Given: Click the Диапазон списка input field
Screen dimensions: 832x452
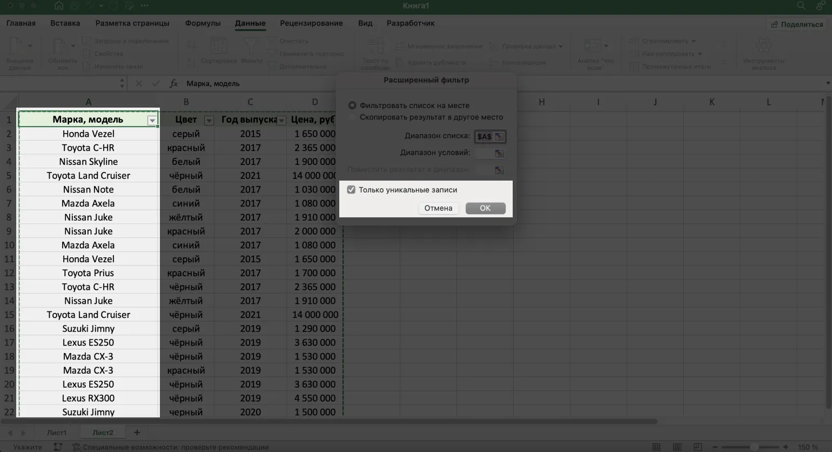Looking at the screenshot, I should tap(484, 137).
